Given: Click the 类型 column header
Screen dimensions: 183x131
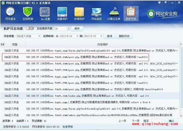Looking at the screenshot, I should click(x=15, y=45).
